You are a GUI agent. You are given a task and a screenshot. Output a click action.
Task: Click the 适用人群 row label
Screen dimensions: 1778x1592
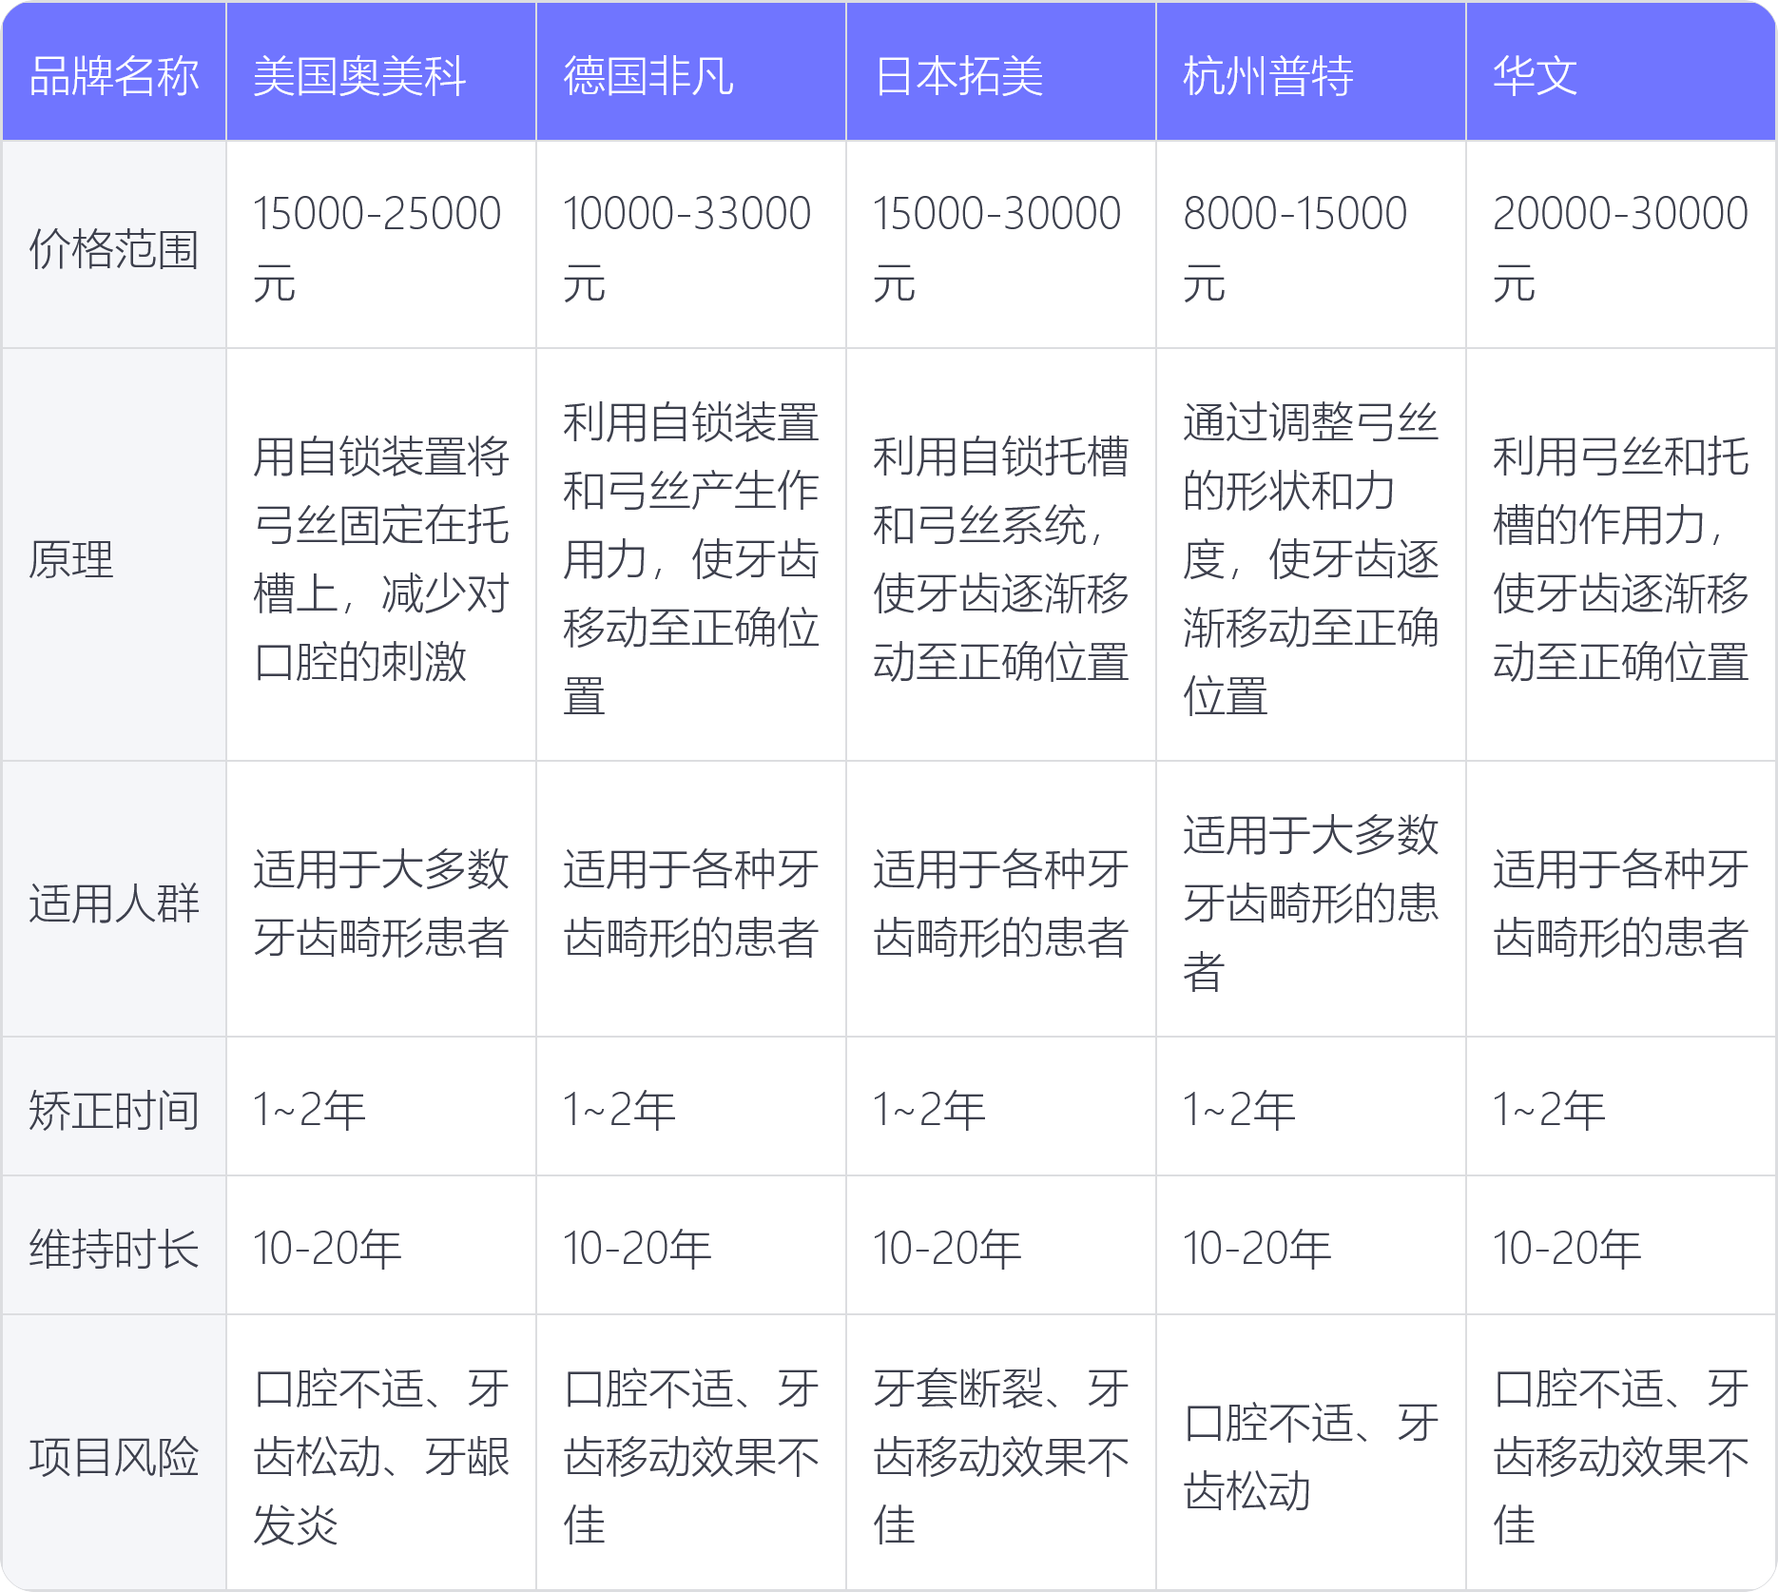[x=114, y=900]
